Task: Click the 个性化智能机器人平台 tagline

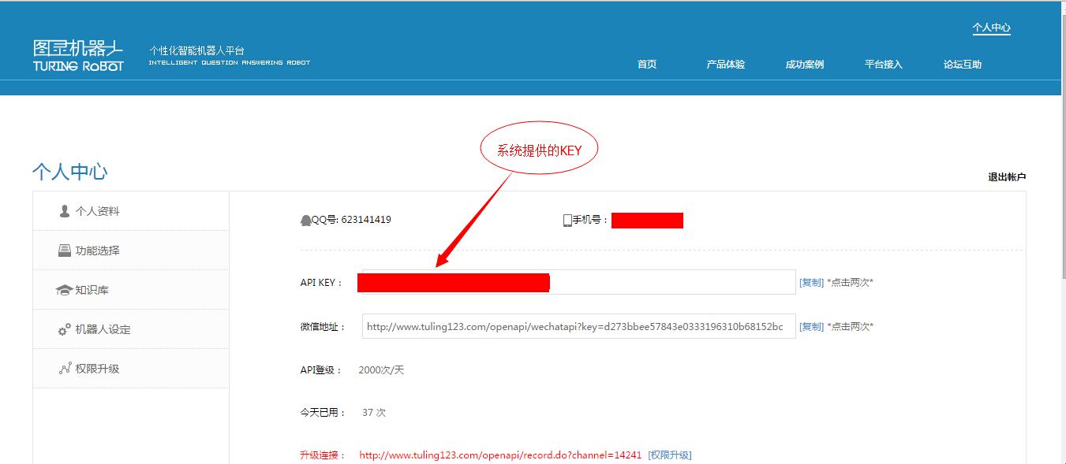Action: click(197, 50)
